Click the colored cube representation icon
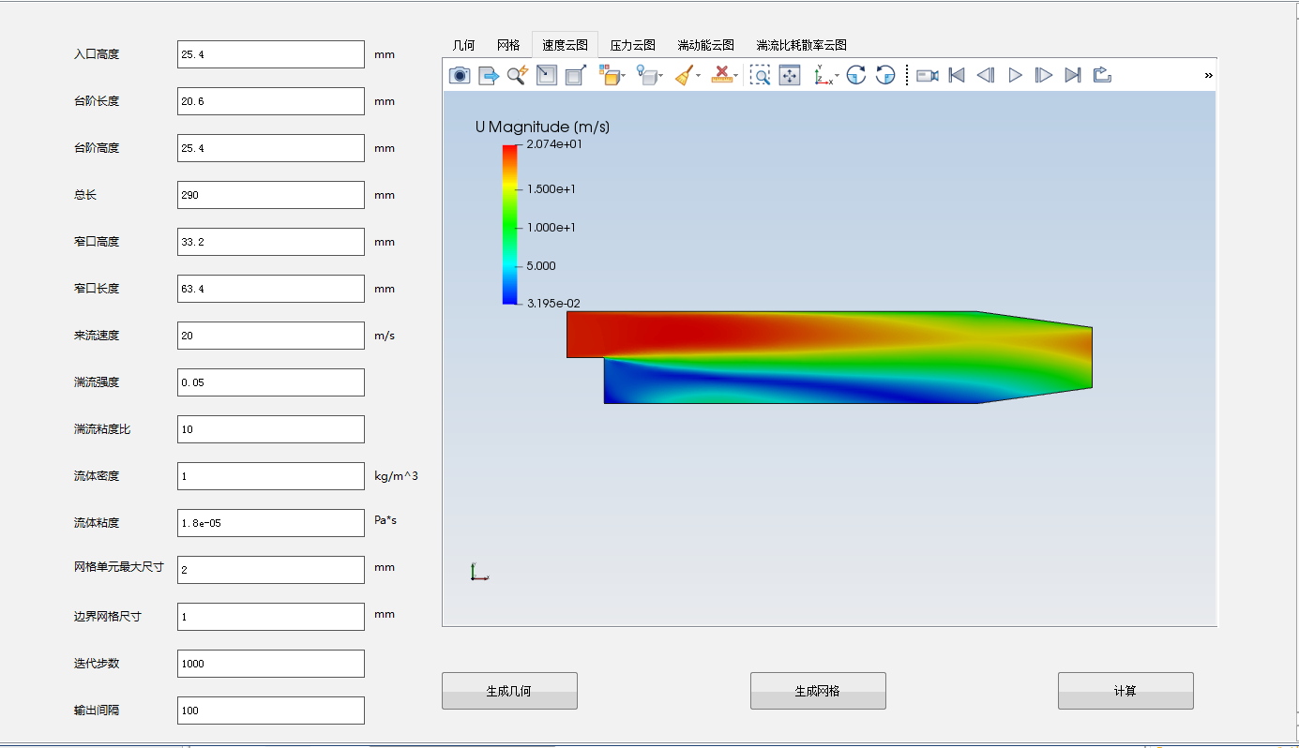The height and width of the screenshot is (748, 1299). click(x=609, y=75)
